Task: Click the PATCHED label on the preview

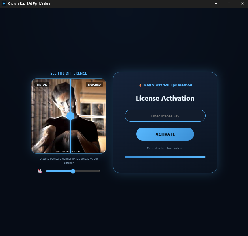Action: pyautogui.click(x=94, y=84)
